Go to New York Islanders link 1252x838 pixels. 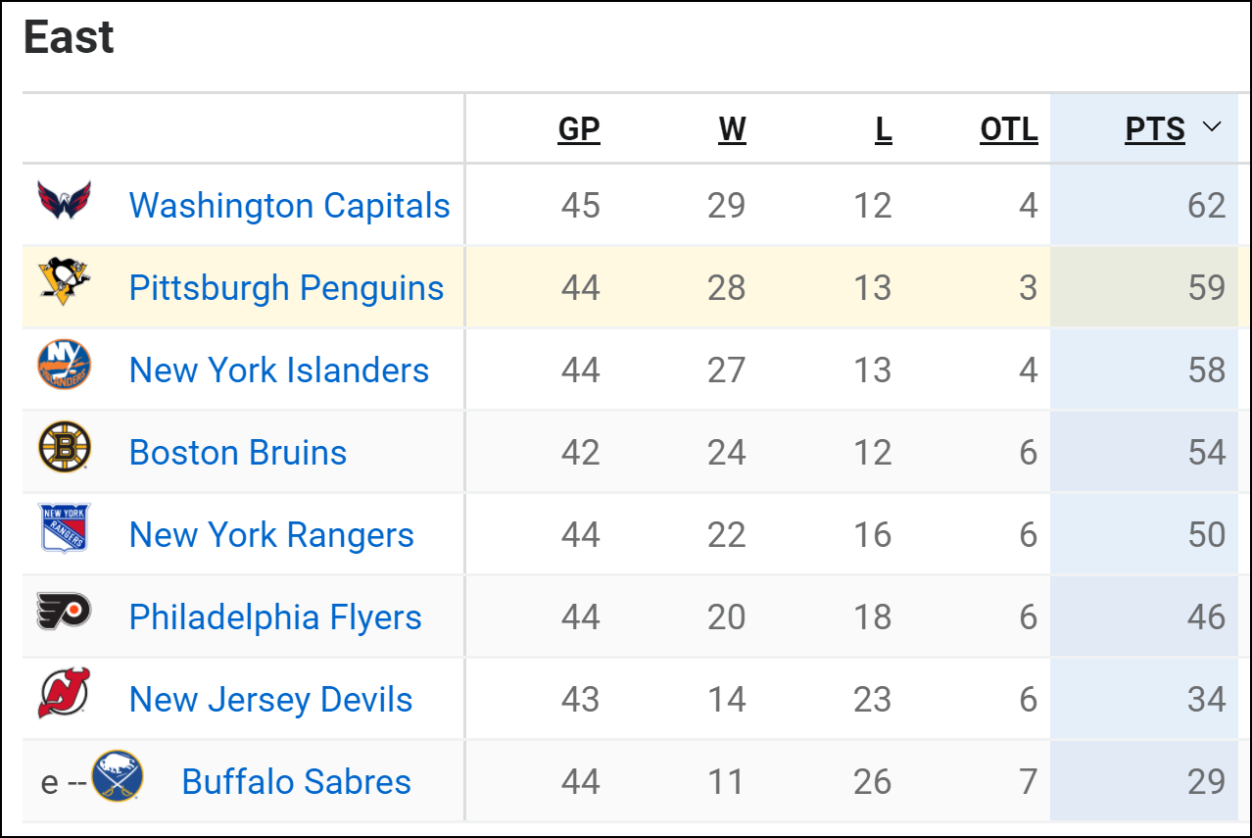(279, 370)
